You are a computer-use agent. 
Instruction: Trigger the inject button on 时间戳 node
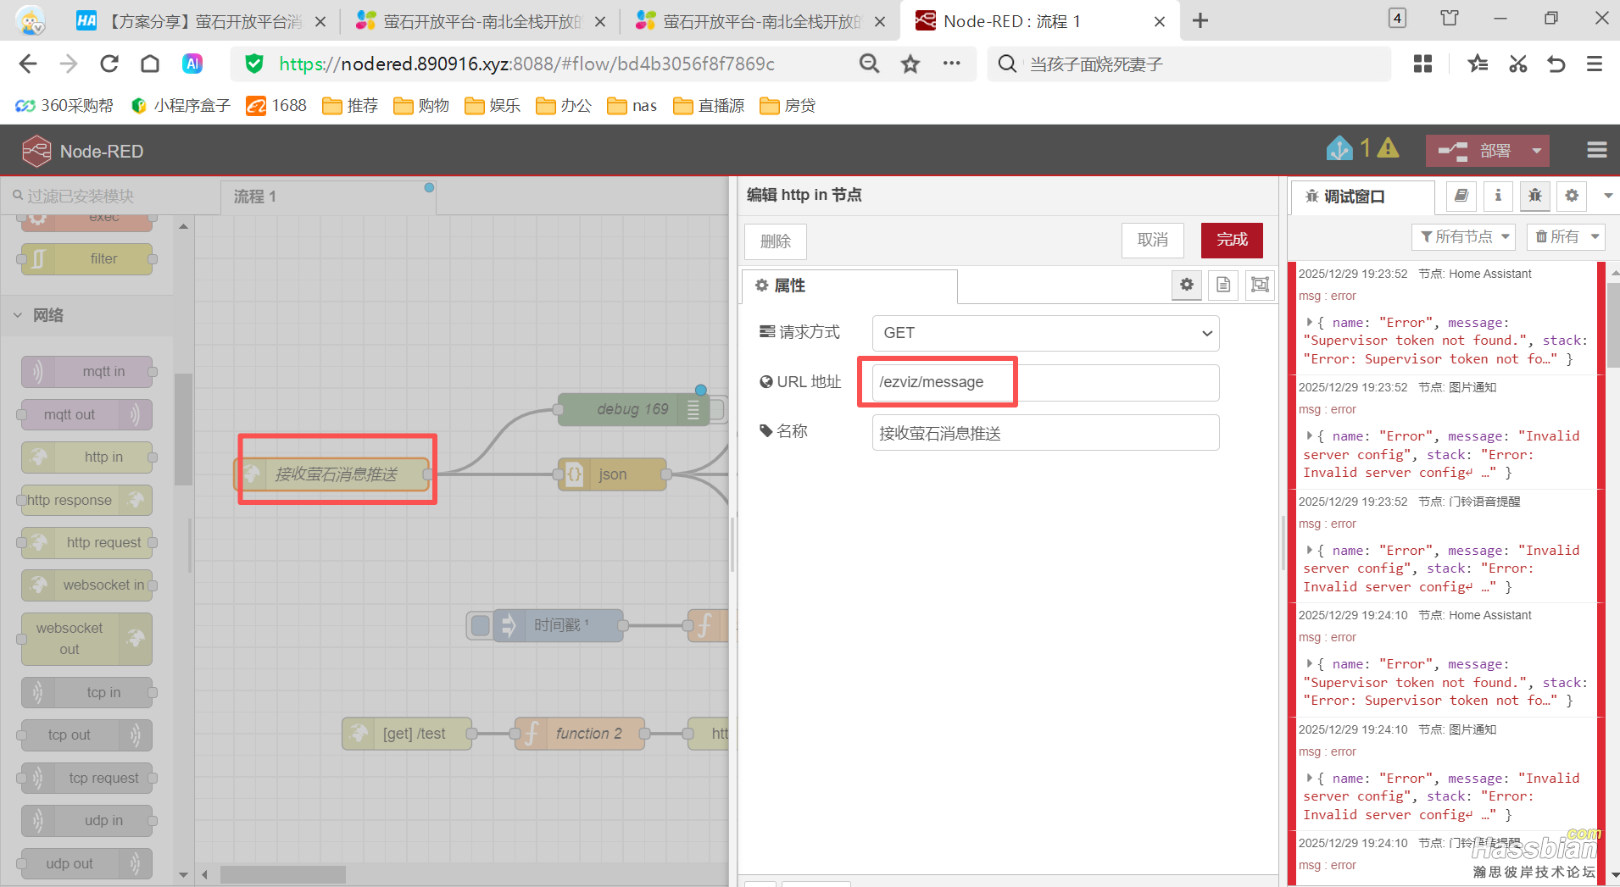(480, 625)
